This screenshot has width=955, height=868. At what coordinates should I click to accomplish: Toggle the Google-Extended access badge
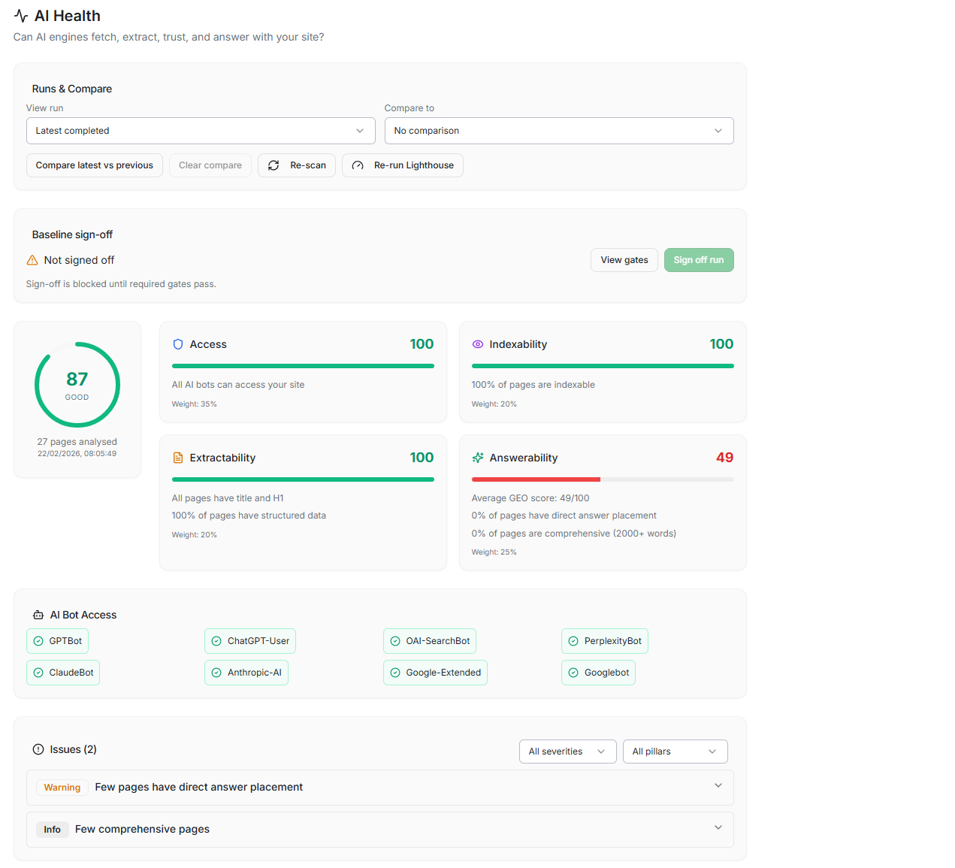tap(435, 672)
